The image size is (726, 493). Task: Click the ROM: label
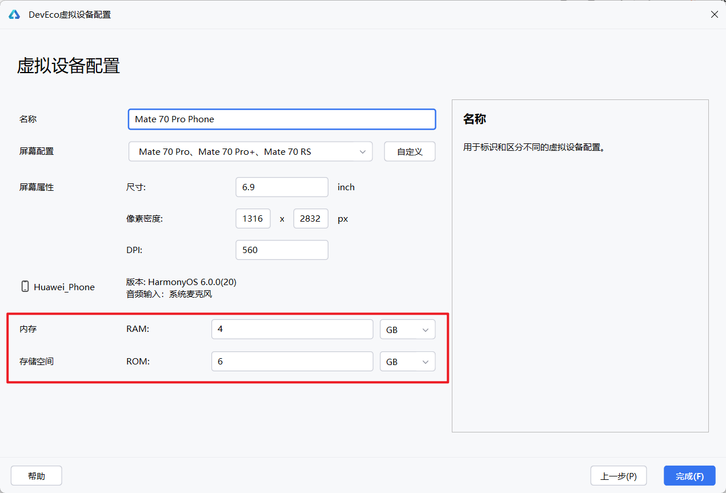click(x=138, y=362)
